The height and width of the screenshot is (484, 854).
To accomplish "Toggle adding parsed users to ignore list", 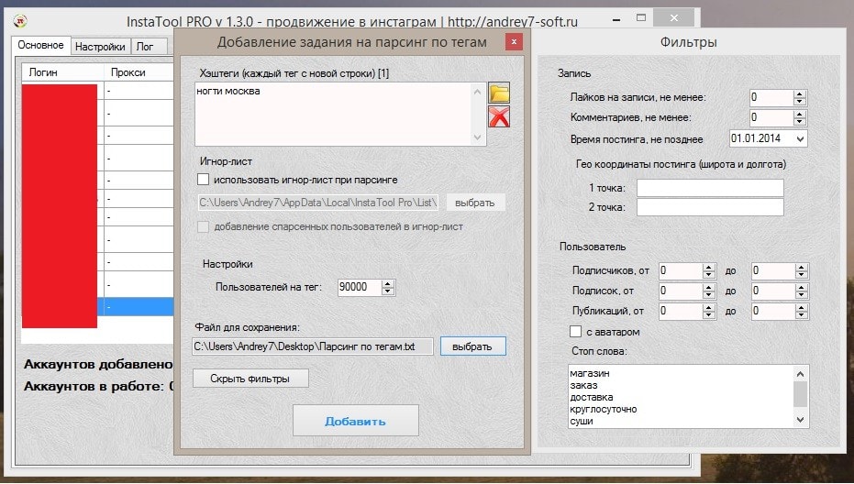I will (203, 226).
